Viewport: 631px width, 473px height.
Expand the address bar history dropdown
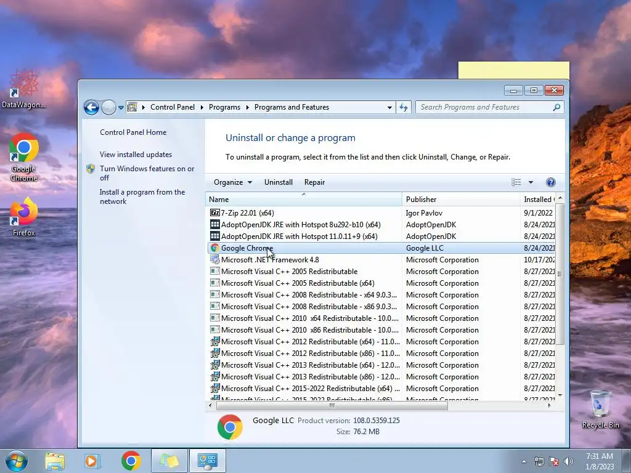[389, 107]
